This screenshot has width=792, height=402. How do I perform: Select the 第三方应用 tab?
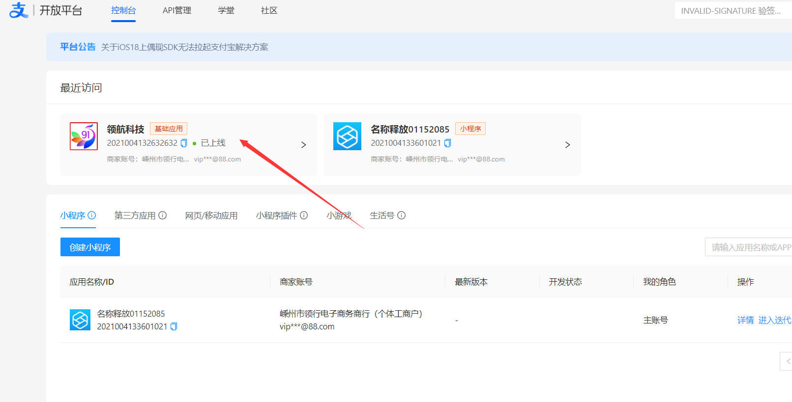[135, 215]
